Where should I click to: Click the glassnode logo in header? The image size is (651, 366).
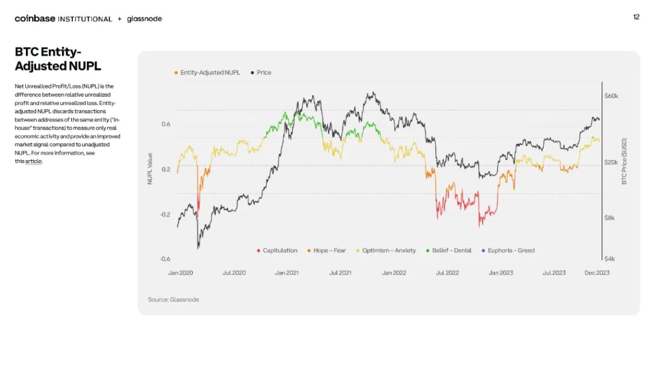tap(145, 19)
